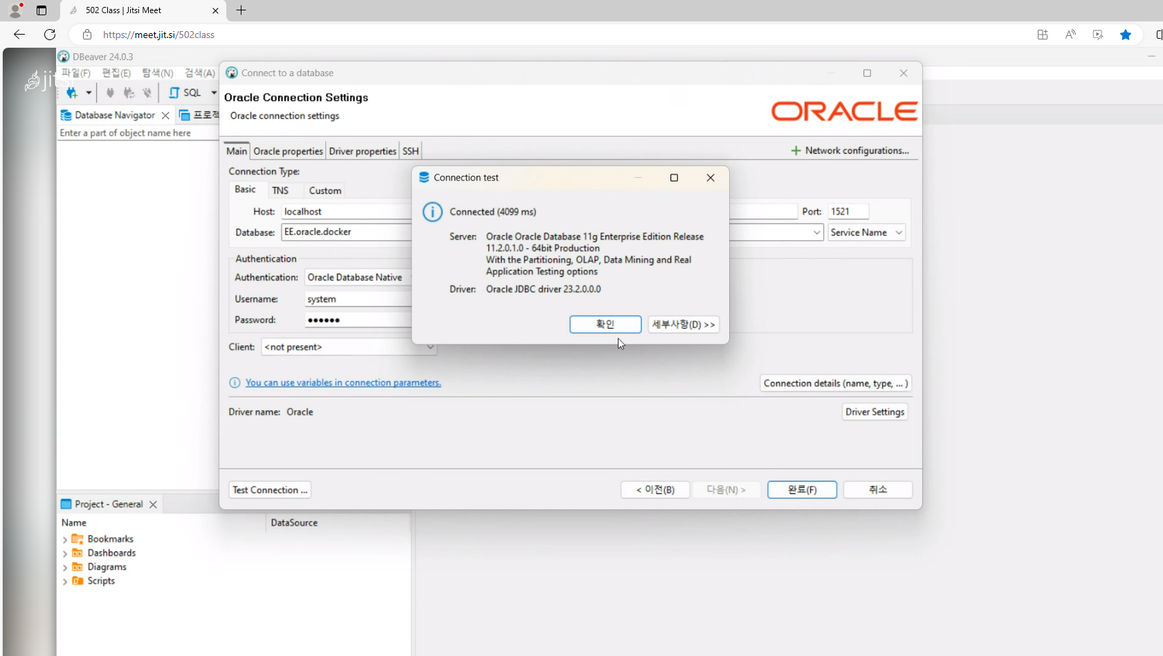
Task: Click the browser back arrow
Action: 19,35
